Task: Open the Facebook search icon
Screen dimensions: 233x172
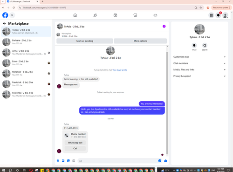Action: pos(12,15)
